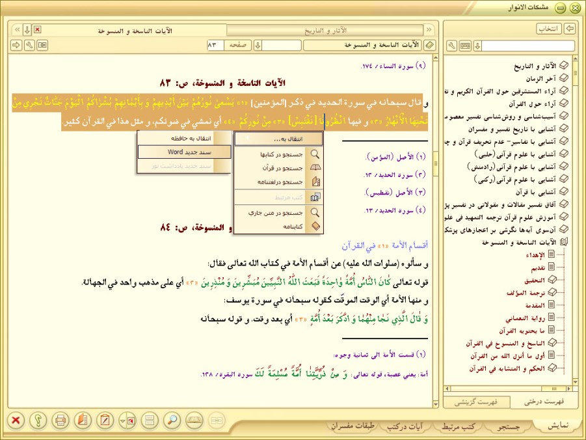The height and width of the screenshot is (440, 586).
Task: Collapse the open book الآيات الناسخة و المنسوخة in the tree
Action: pos(564,241)
